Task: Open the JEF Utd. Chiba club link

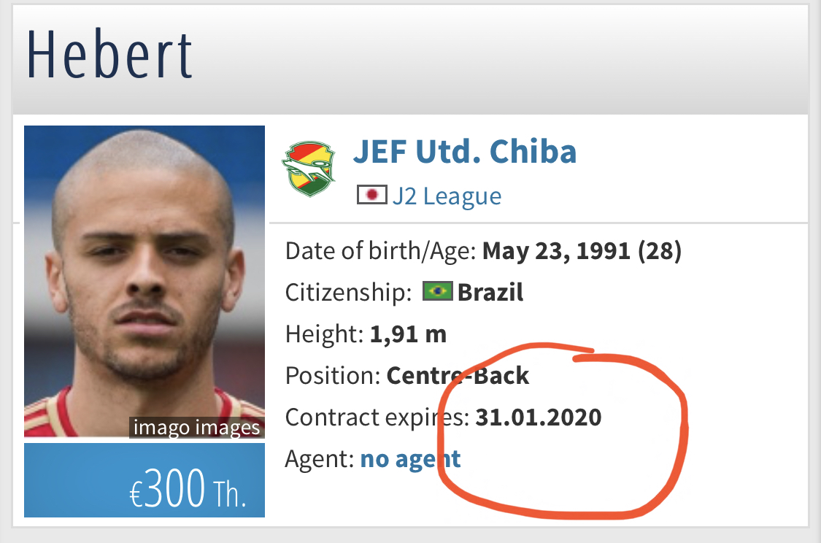Action: [465, 152]
